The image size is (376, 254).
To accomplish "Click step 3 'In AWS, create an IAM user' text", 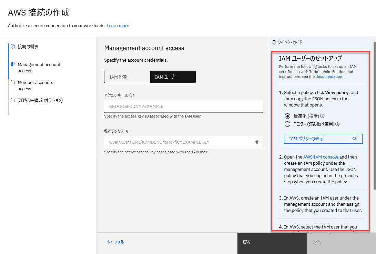I will coord(323,204).
